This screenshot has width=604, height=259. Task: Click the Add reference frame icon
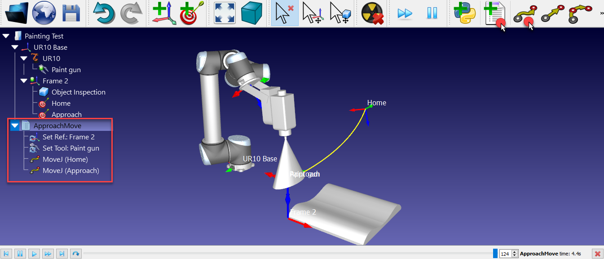click(164, 13)
